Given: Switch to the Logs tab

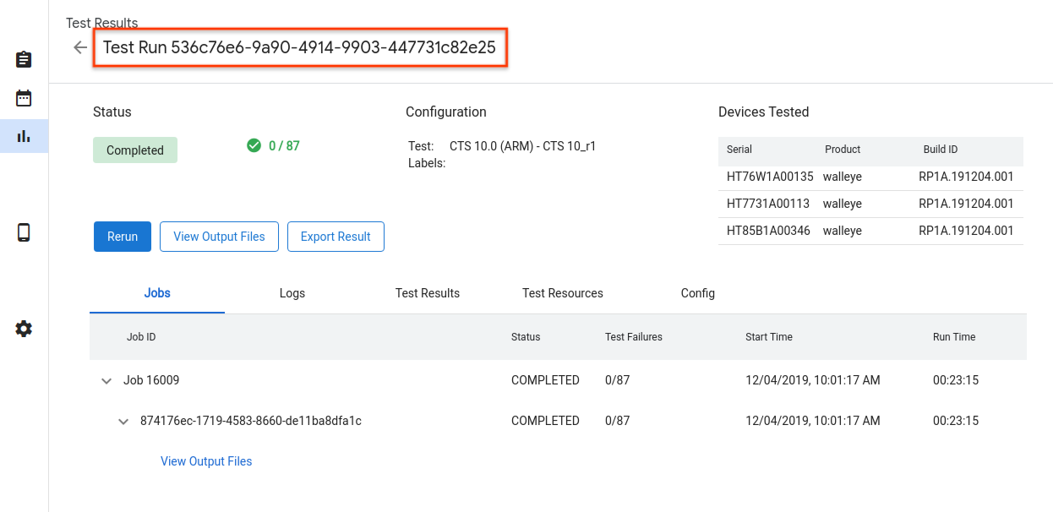Looking at the screenshot, I should (x=292, y=293).
